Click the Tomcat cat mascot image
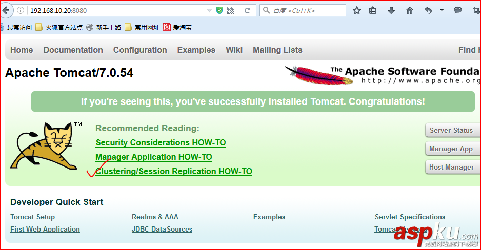The height and width of the screenshot is (250, 481). point(46,146)
